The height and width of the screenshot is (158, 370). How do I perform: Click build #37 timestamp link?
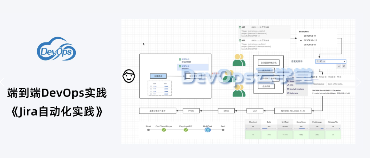coord(260,27)
